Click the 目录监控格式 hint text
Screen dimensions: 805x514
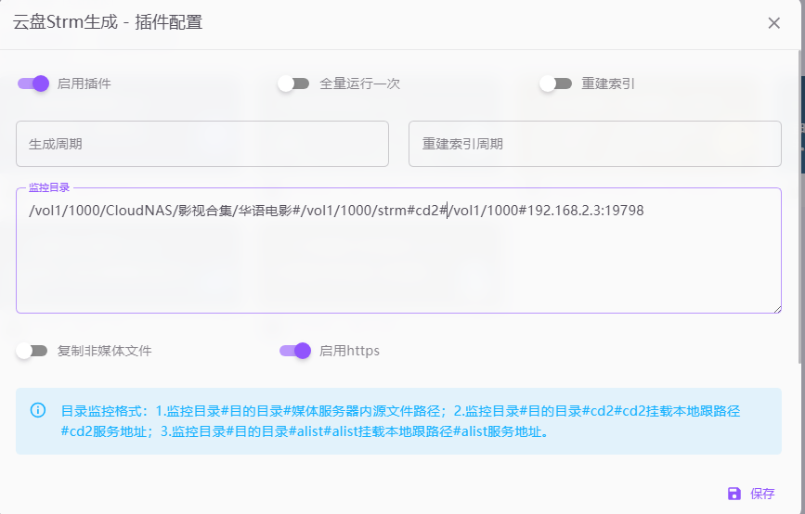pos(400,421)
